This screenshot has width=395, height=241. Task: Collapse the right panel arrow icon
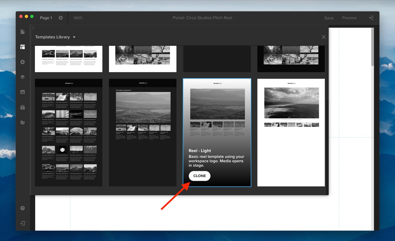[x=371, y=18]
